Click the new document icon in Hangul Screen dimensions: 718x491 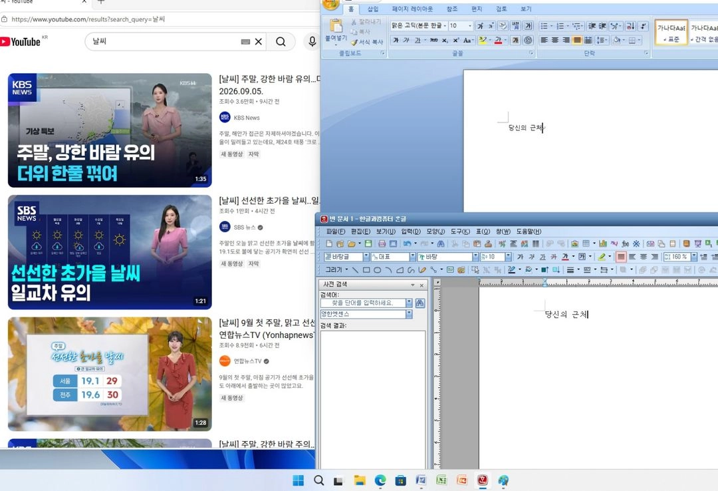pyautogui.click(x=329, y=244)
